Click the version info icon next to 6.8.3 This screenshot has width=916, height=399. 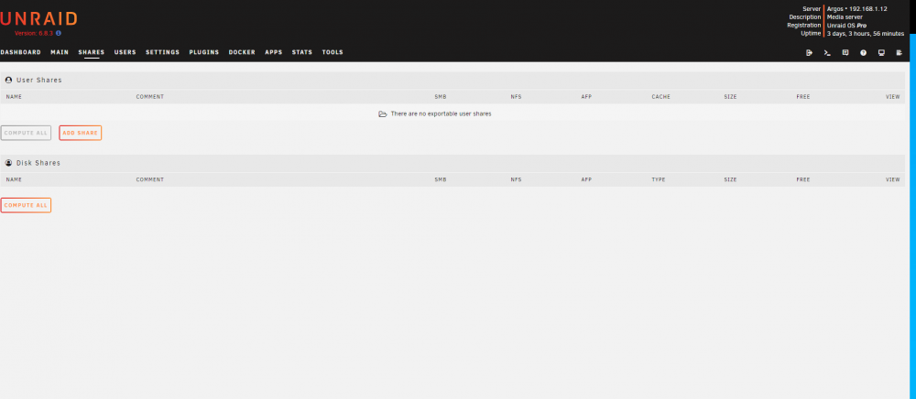59,33
